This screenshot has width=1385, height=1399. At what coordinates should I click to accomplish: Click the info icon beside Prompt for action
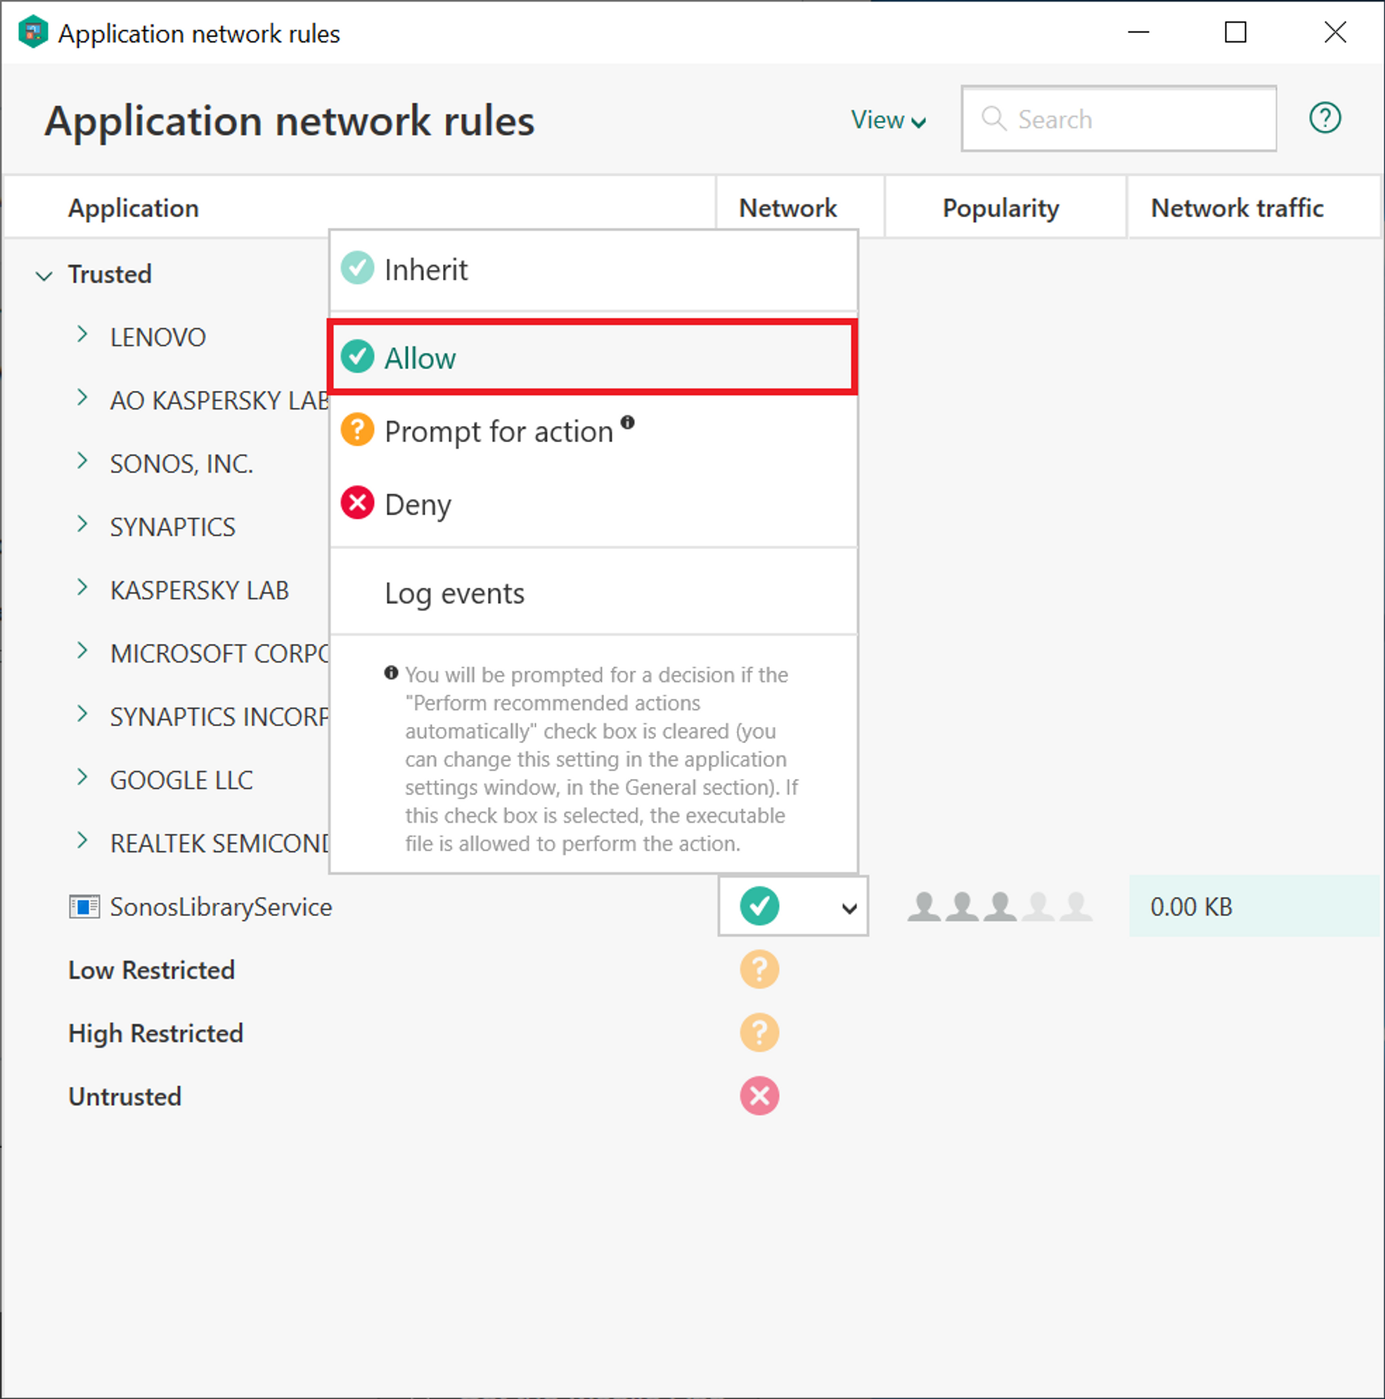628,422
